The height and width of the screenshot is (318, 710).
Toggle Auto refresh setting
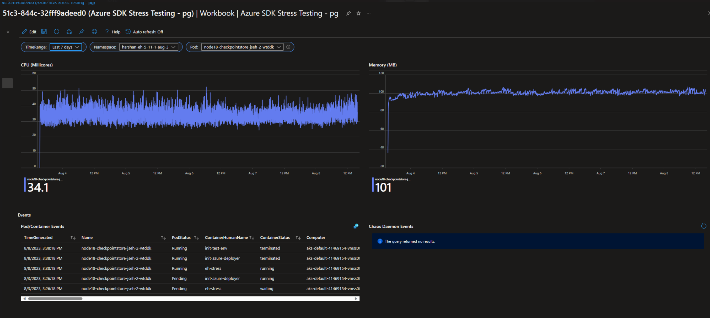click(144, 32)
